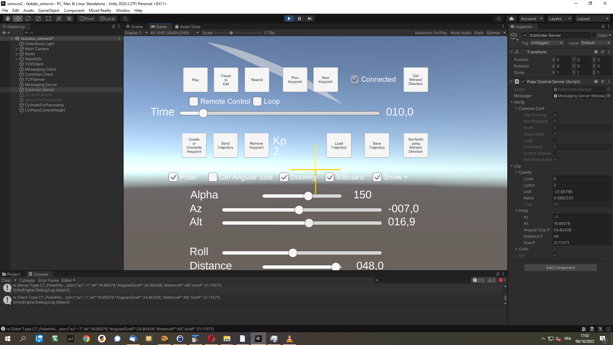Expand the Cinfo section in Inspector
The height and width of the screenshot is (345, 613).
pyautogui.click(x=516, y=249)
